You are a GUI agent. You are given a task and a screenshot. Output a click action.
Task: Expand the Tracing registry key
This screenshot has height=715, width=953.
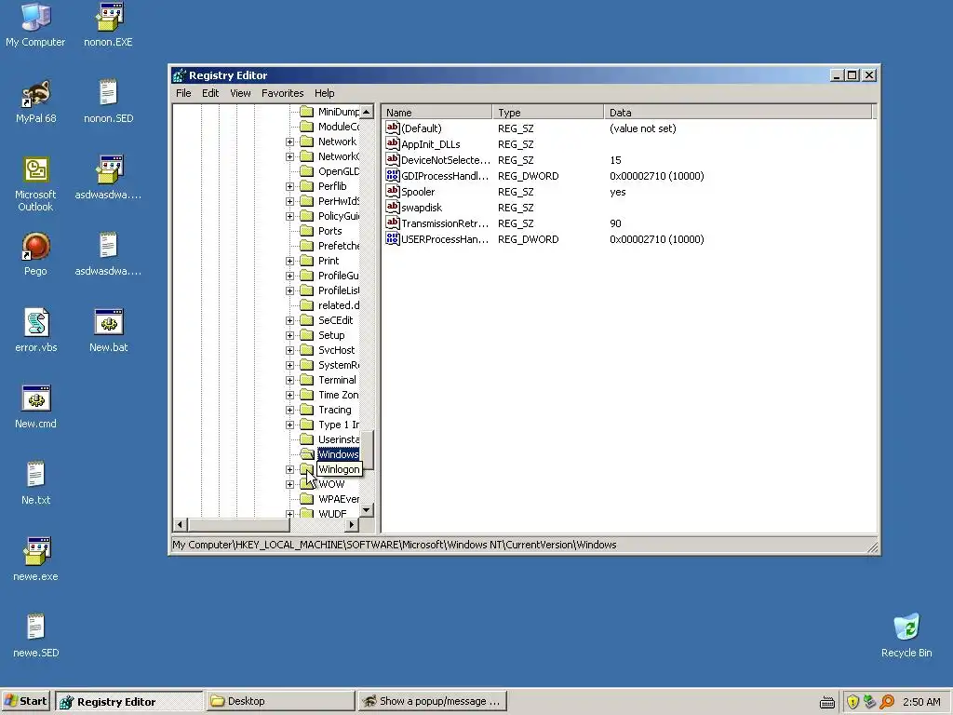click(x=290, y=410)
